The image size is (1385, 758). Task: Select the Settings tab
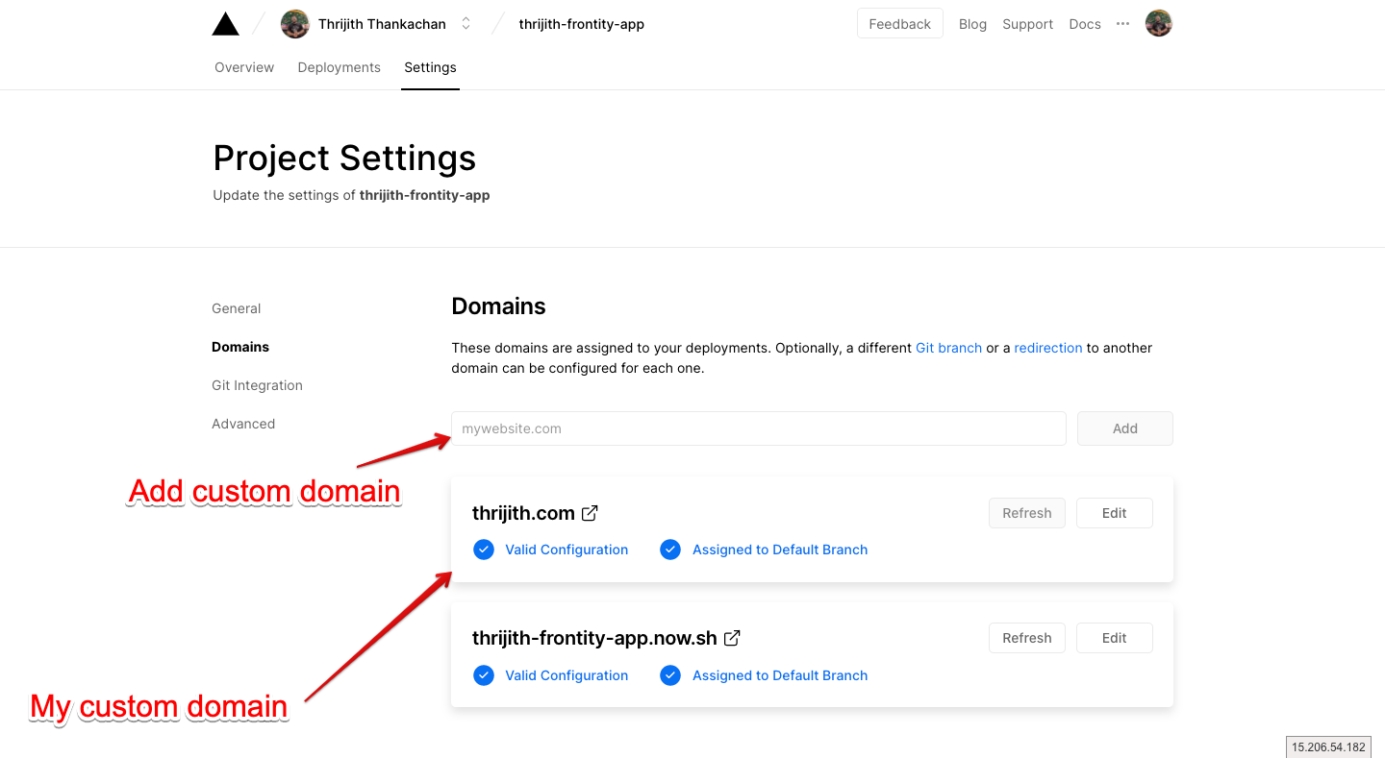click(430, 67)
